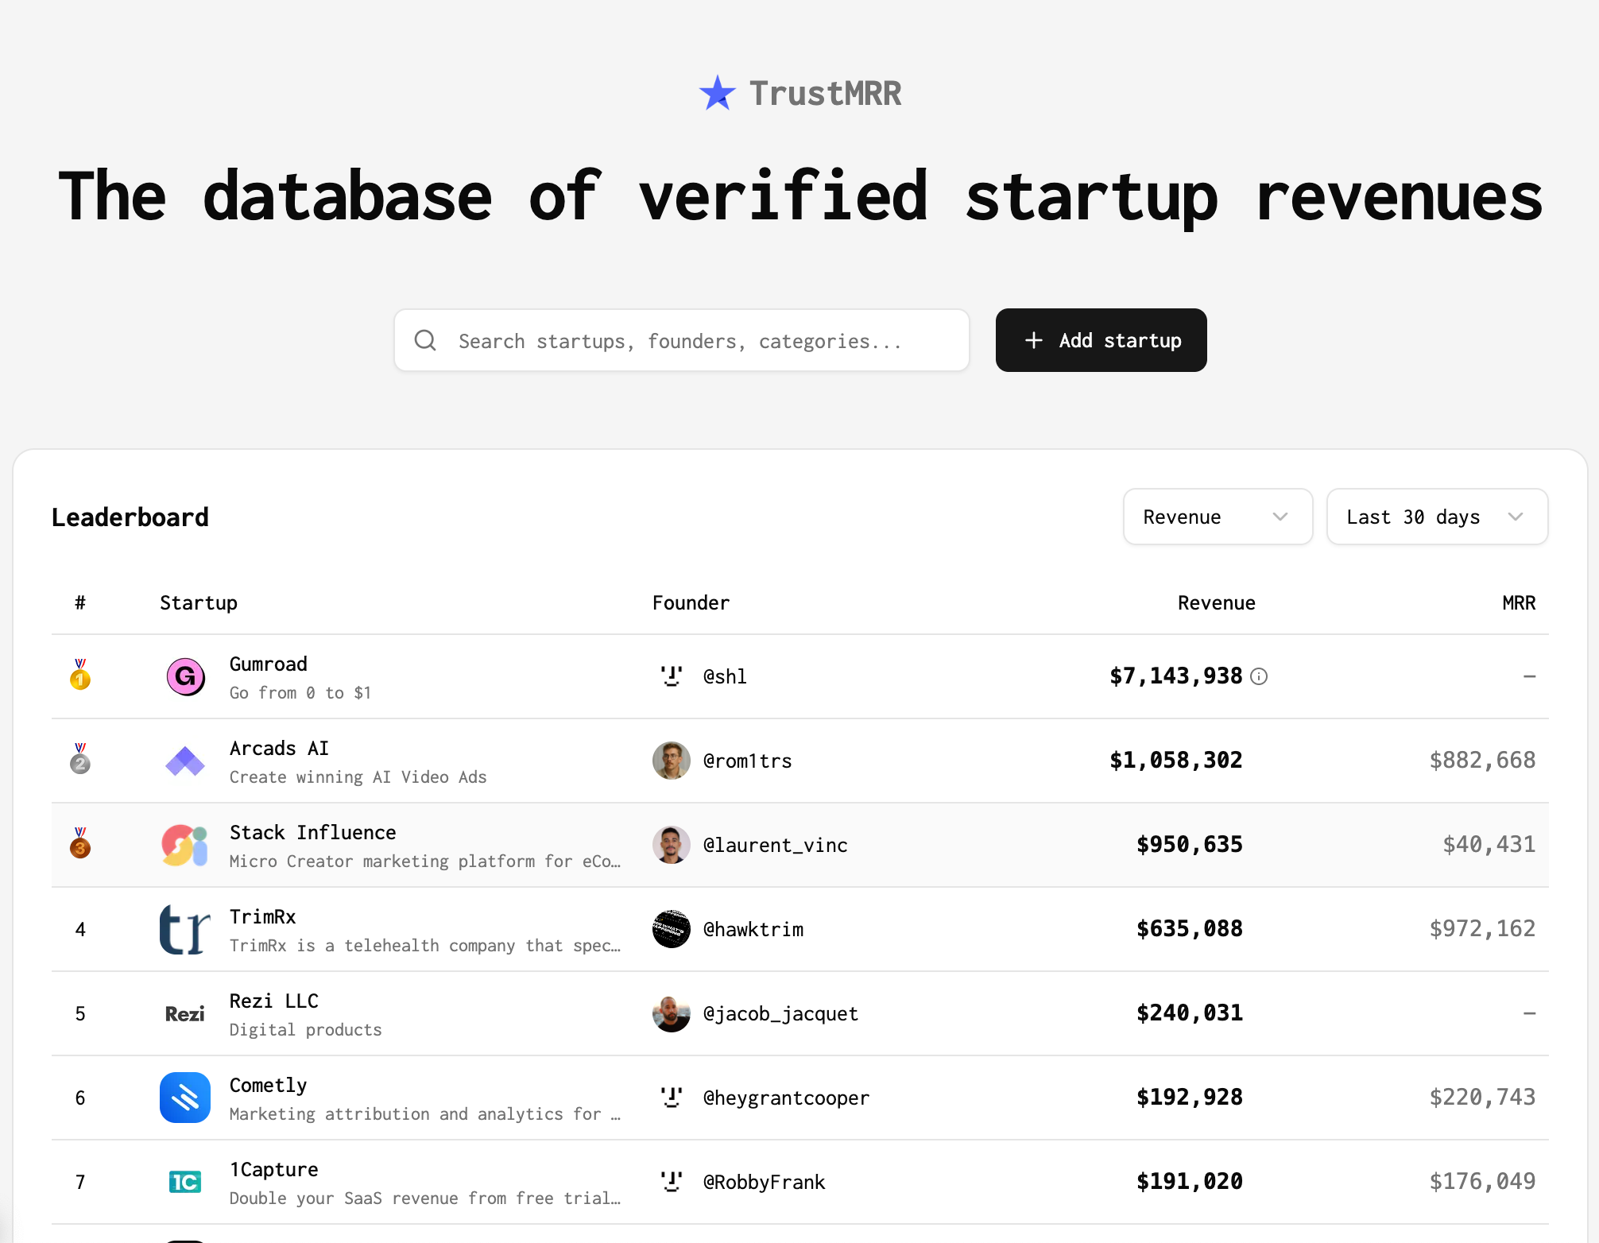Image resolution: width=1599 pixels, height=1243 pixels.
Task: Open the Last 30 days dropdown
Action: coord(1436,517)
